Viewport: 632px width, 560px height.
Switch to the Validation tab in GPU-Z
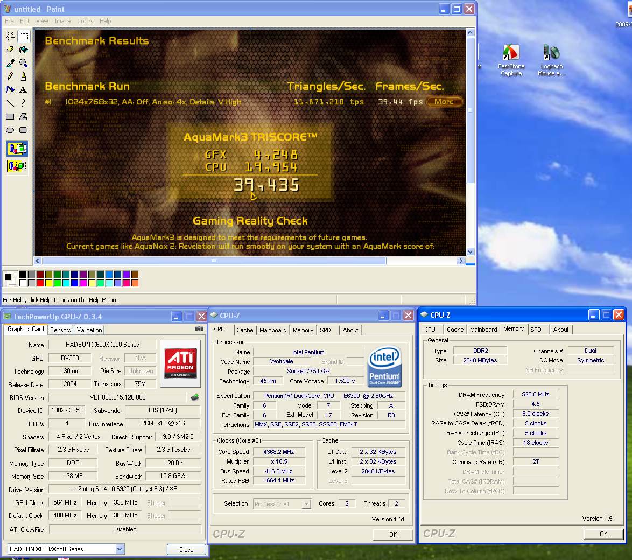[x=89, y=330]
